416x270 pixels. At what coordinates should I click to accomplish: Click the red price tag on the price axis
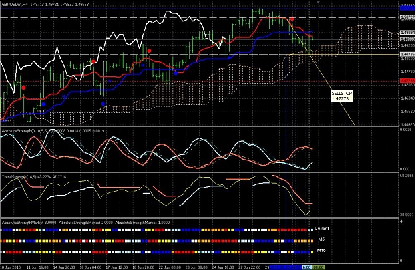pyautogui.click(x=407, y=81)
